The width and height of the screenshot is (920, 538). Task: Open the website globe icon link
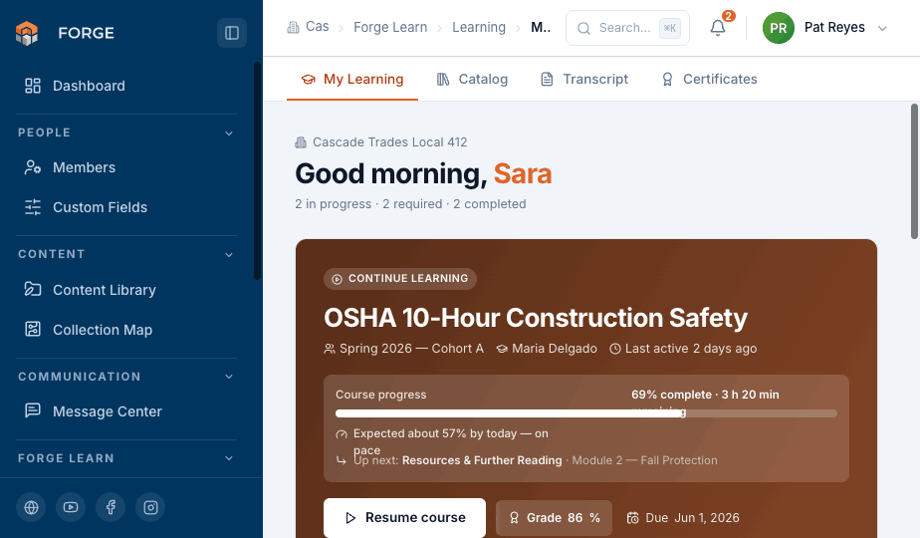tap(31, 507)
